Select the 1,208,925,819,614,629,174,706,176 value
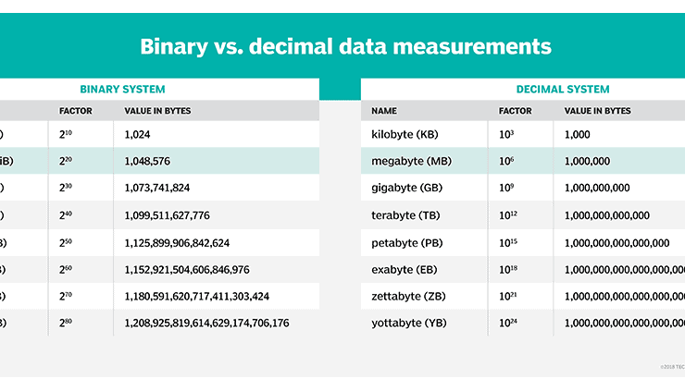The image size is (685, 391). point(206,324)
